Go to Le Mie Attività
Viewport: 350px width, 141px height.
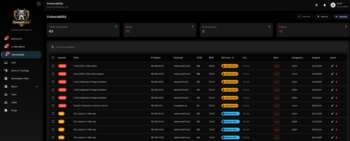tap(22, 47)
